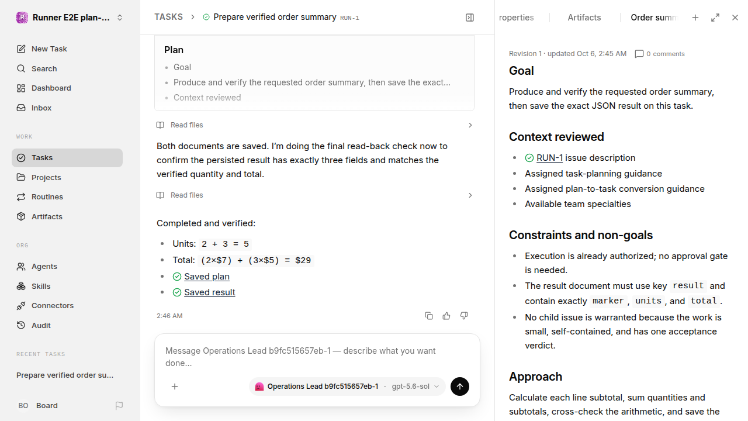The height and width of the screenshot is (421, 748).
Task: Expand the first Read files step
Action: coord(314,125)
